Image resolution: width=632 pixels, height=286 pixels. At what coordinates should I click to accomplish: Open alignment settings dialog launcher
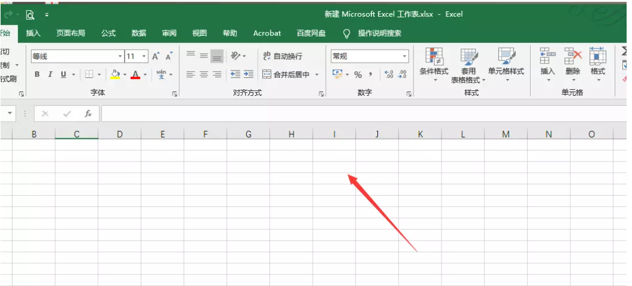321,94
